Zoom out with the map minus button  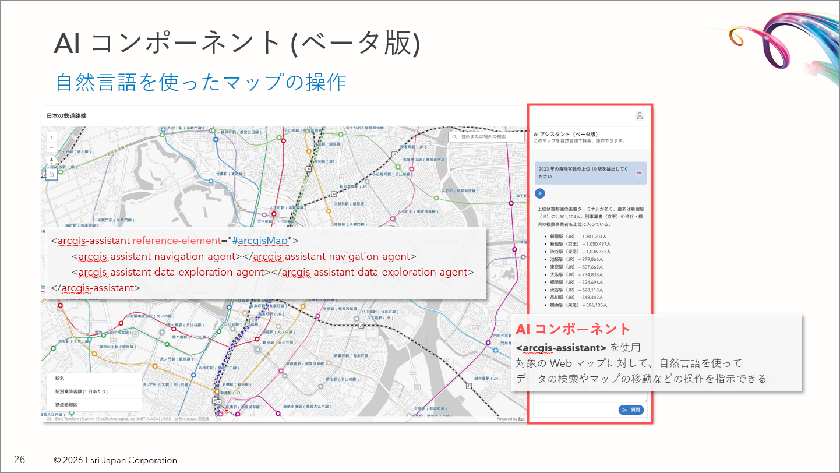click(52, 147)
